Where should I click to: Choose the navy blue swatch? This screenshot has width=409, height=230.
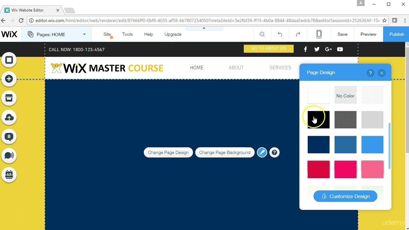pos(319,145)
